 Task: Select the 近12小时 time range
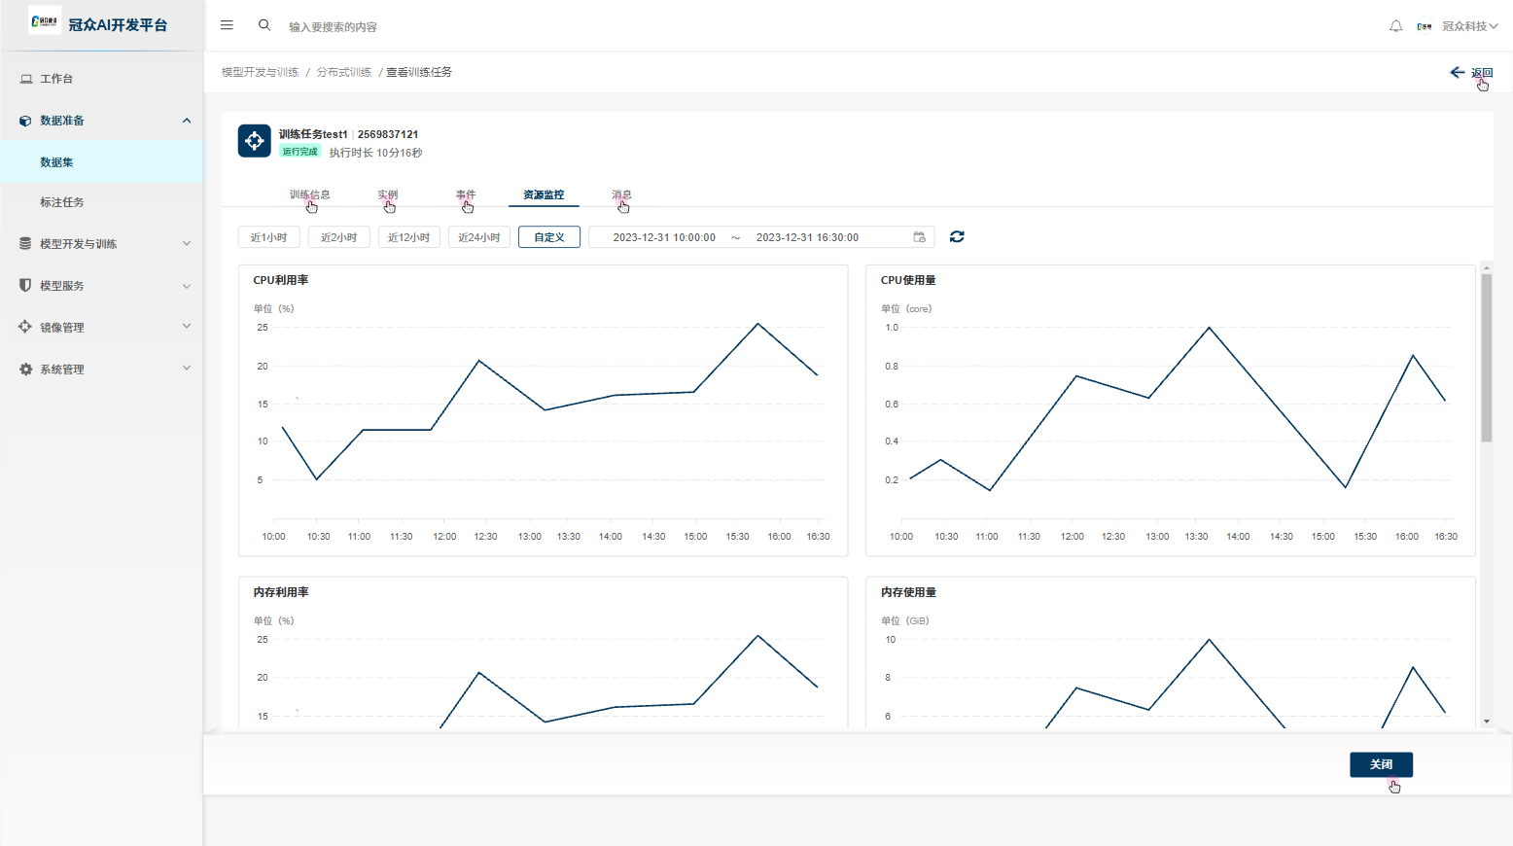408,237
